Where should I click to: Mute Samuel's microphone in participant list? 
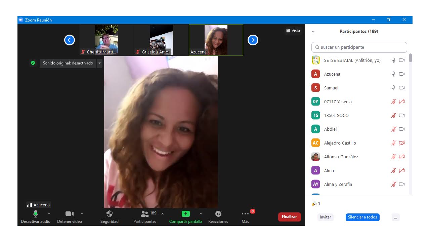pyautogui.click(x=394, y=88)
